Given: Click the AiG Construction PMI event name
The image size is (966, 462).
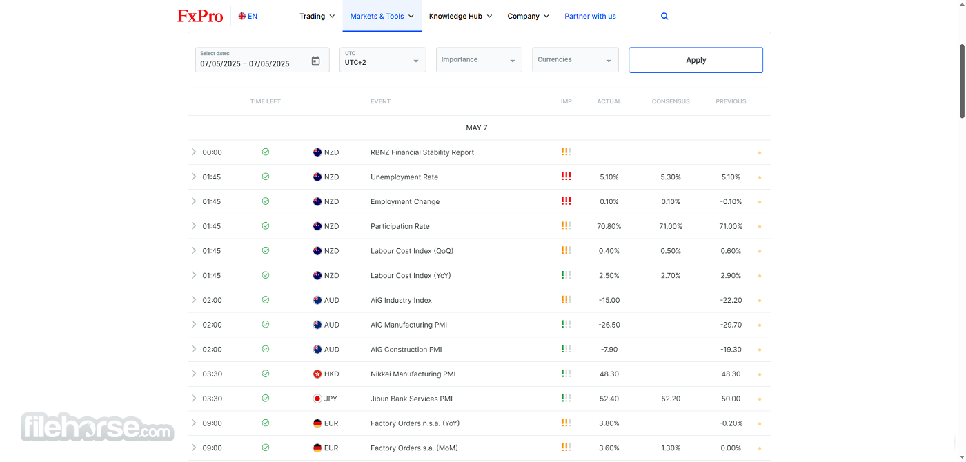Looking at the screenshot, I should click(406, 350).
